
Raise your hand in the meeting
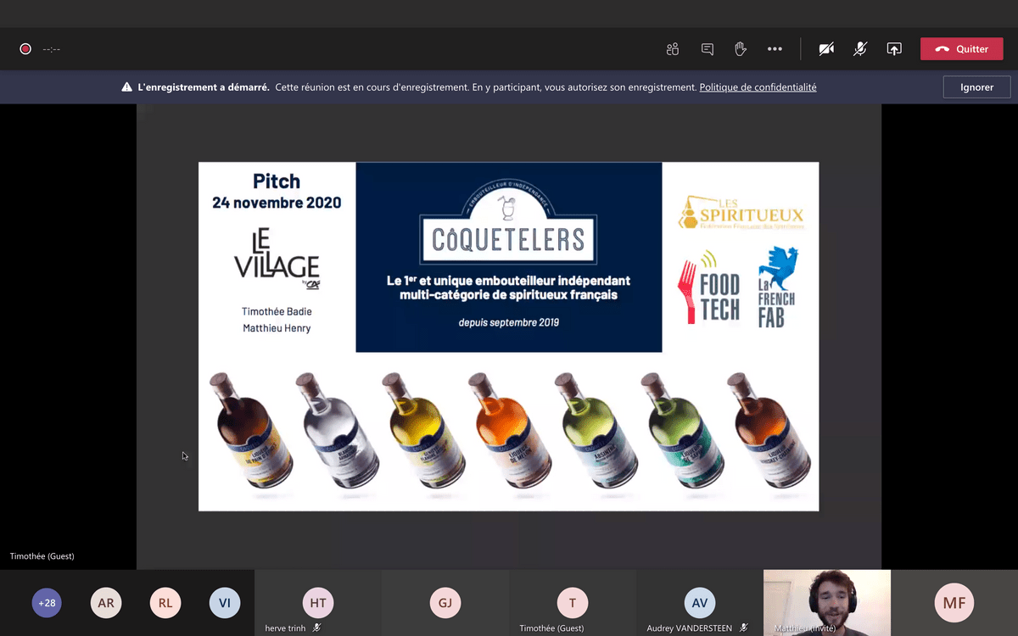[741, 49]
